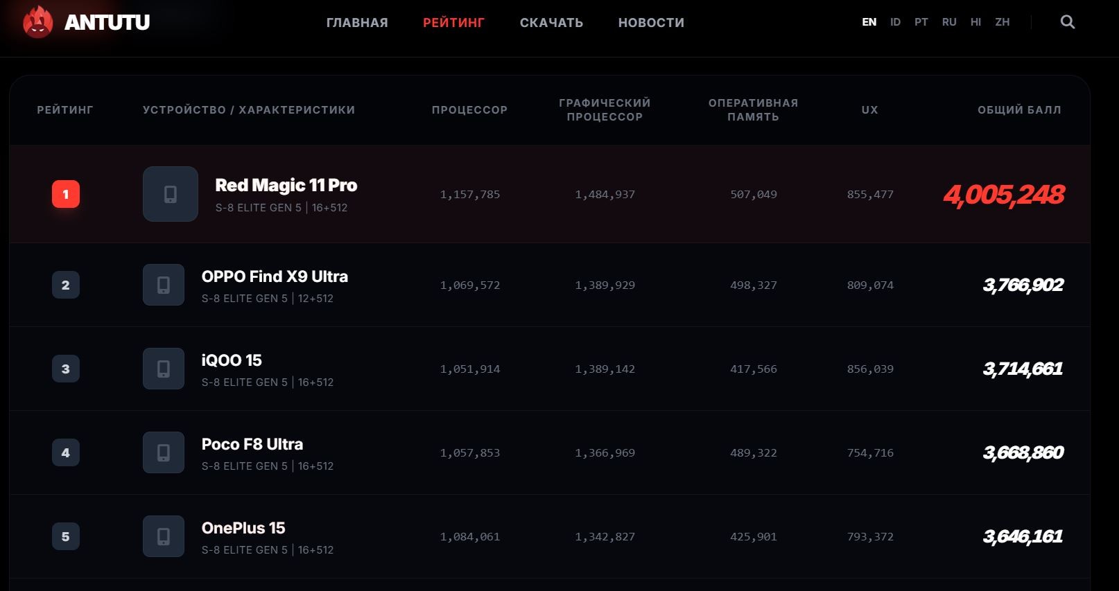
Task: Click the GPU score 1,484,937
Action: tap(605, 195)
